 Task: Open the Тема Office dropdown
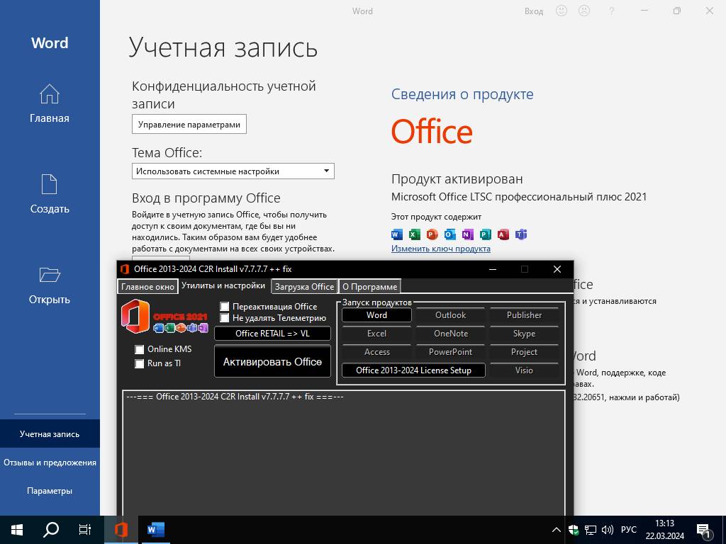(233, 171)
